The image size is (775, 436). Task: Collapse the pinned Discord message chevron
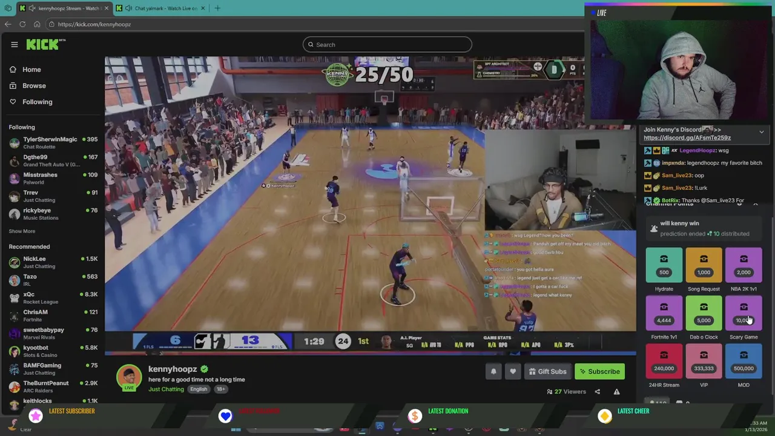tap(761, 132)
